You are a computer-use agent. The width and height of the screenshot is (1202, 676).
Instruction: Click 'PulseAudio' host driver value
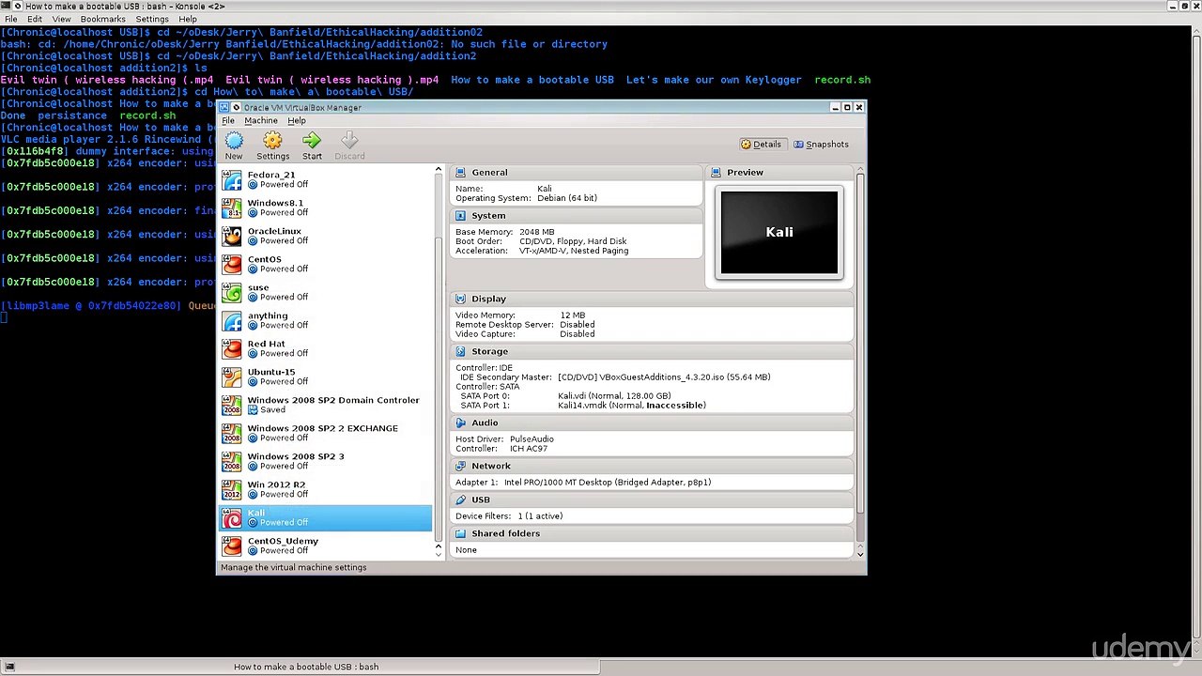tap(532, 439)
